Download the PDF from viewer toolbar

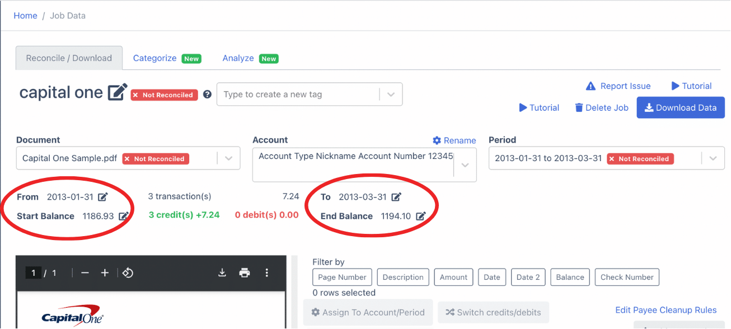pos(222,272)
